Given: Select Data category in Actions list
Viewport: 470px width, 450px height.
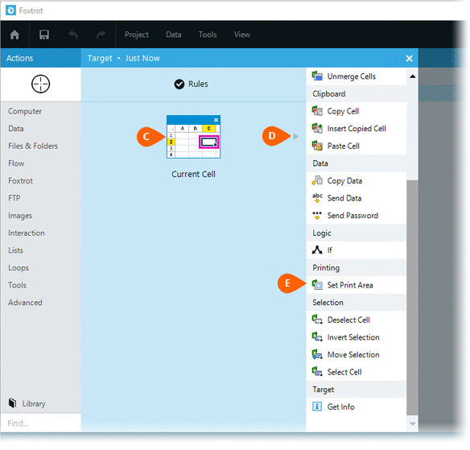Looking at the screenshot, I should tap(16, 129).
